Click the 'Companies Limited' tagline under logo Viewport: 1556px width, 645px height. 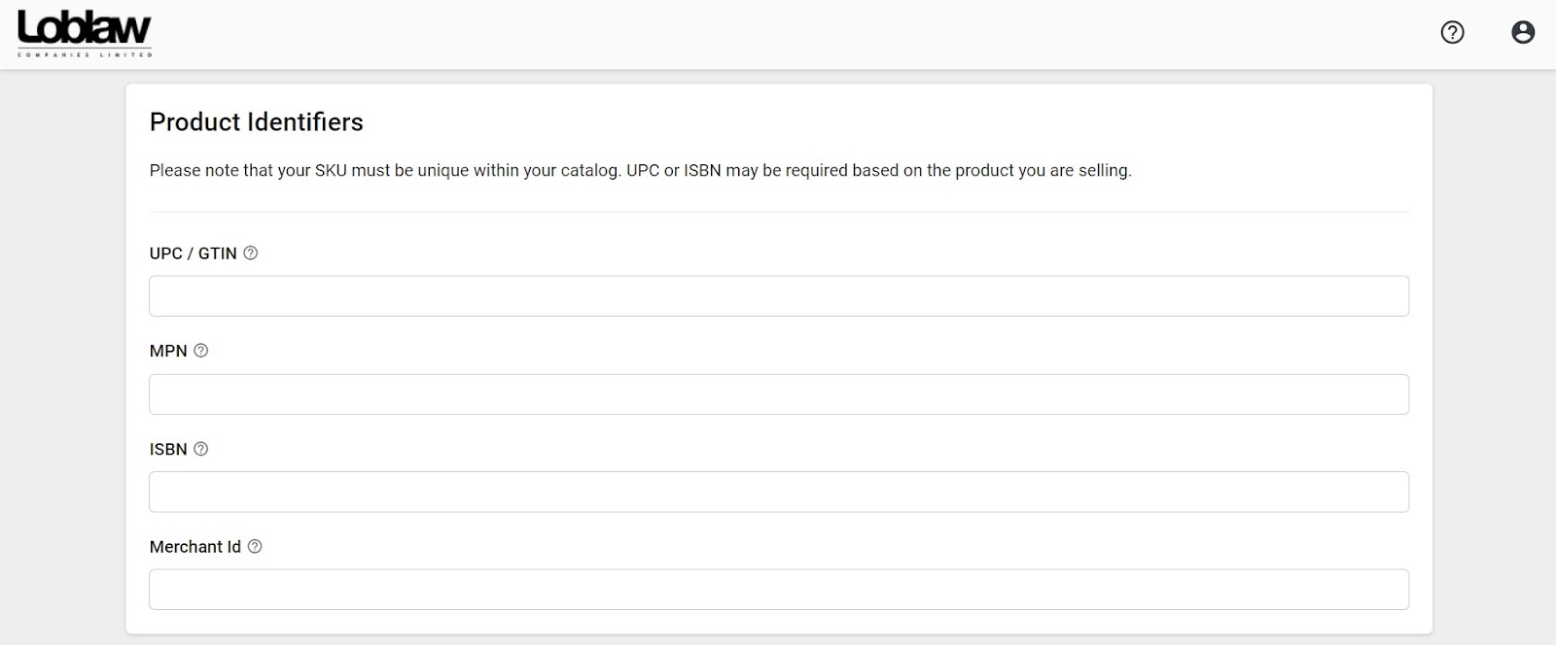(x=85, y=54)
